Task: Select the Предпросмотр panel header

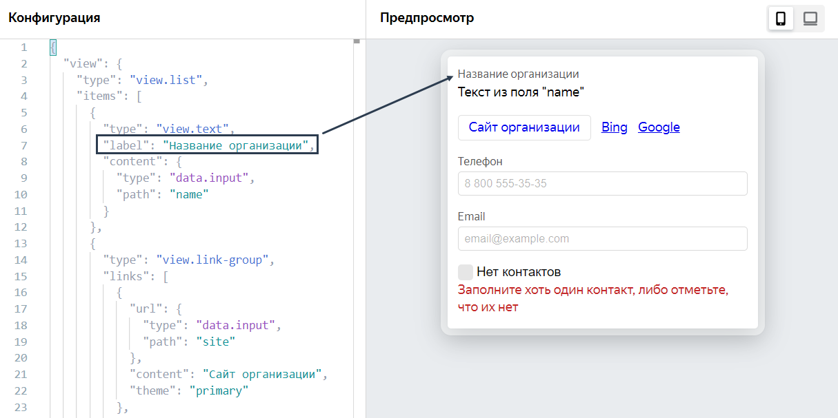Action: (x=427, y=18)
